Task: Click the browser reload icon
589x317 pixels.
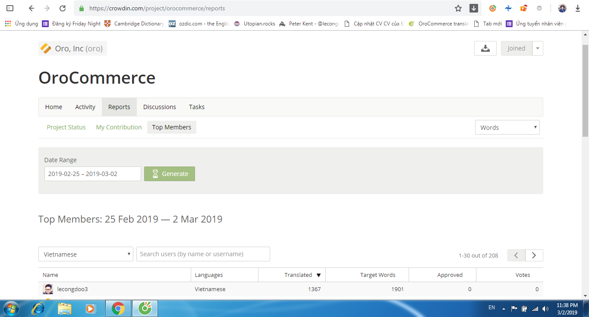Action: point(63,8)
